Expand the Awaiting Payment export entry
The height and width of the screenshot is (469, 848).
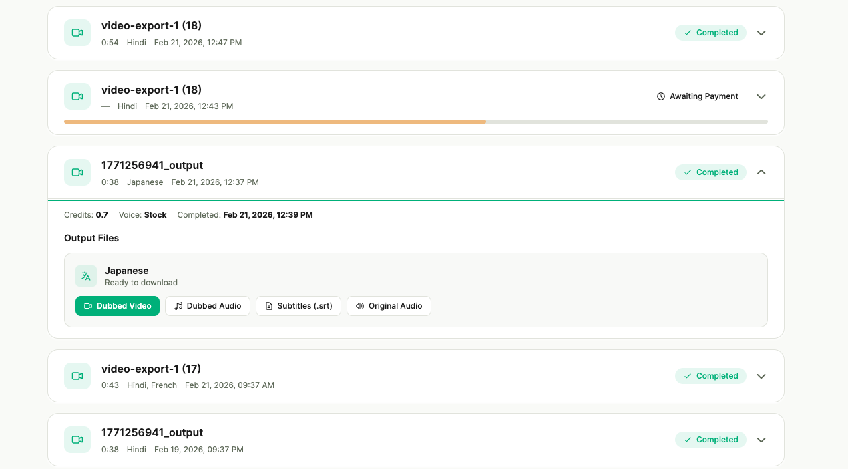[761, 96]
